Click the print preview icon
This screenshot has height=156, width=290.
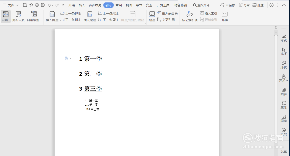click(x=43, y=5)
